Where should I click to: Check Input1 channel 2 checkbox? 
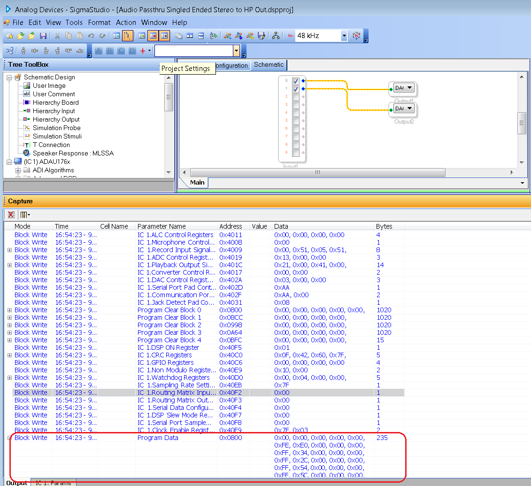tap(296, 97)
